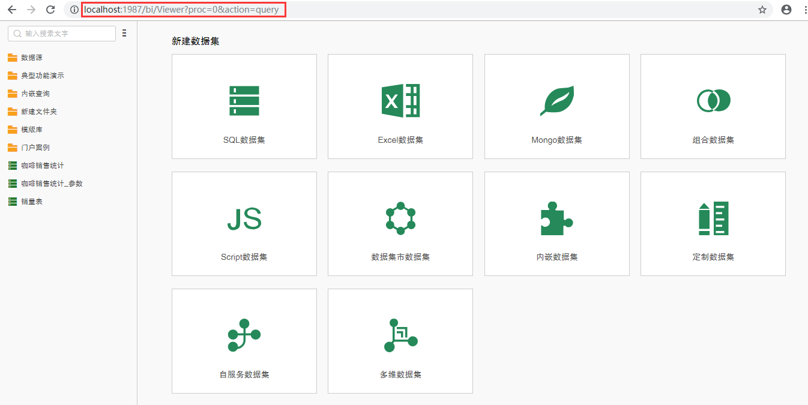Viewport: 808px width, 405px height.
Task: Open the 销量表 dataset item
Action: pyautogui.click(x=31, y=202)
